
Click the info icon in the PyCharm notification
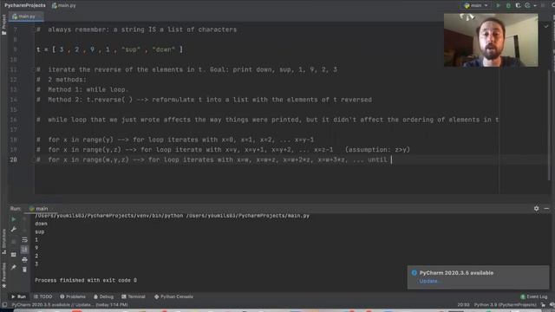coord(415,273)
